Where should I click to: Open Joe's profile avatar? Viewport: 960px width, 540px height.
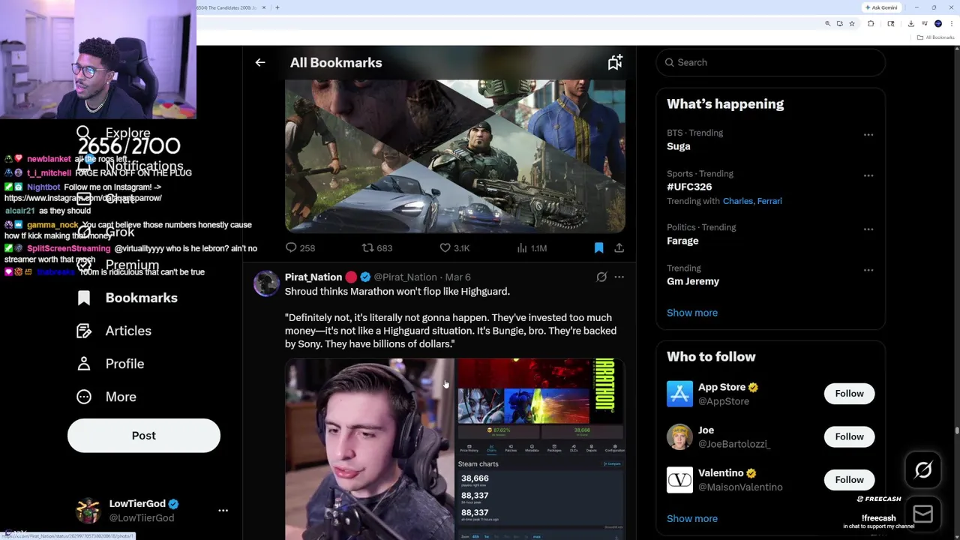[x=679, y=436]
